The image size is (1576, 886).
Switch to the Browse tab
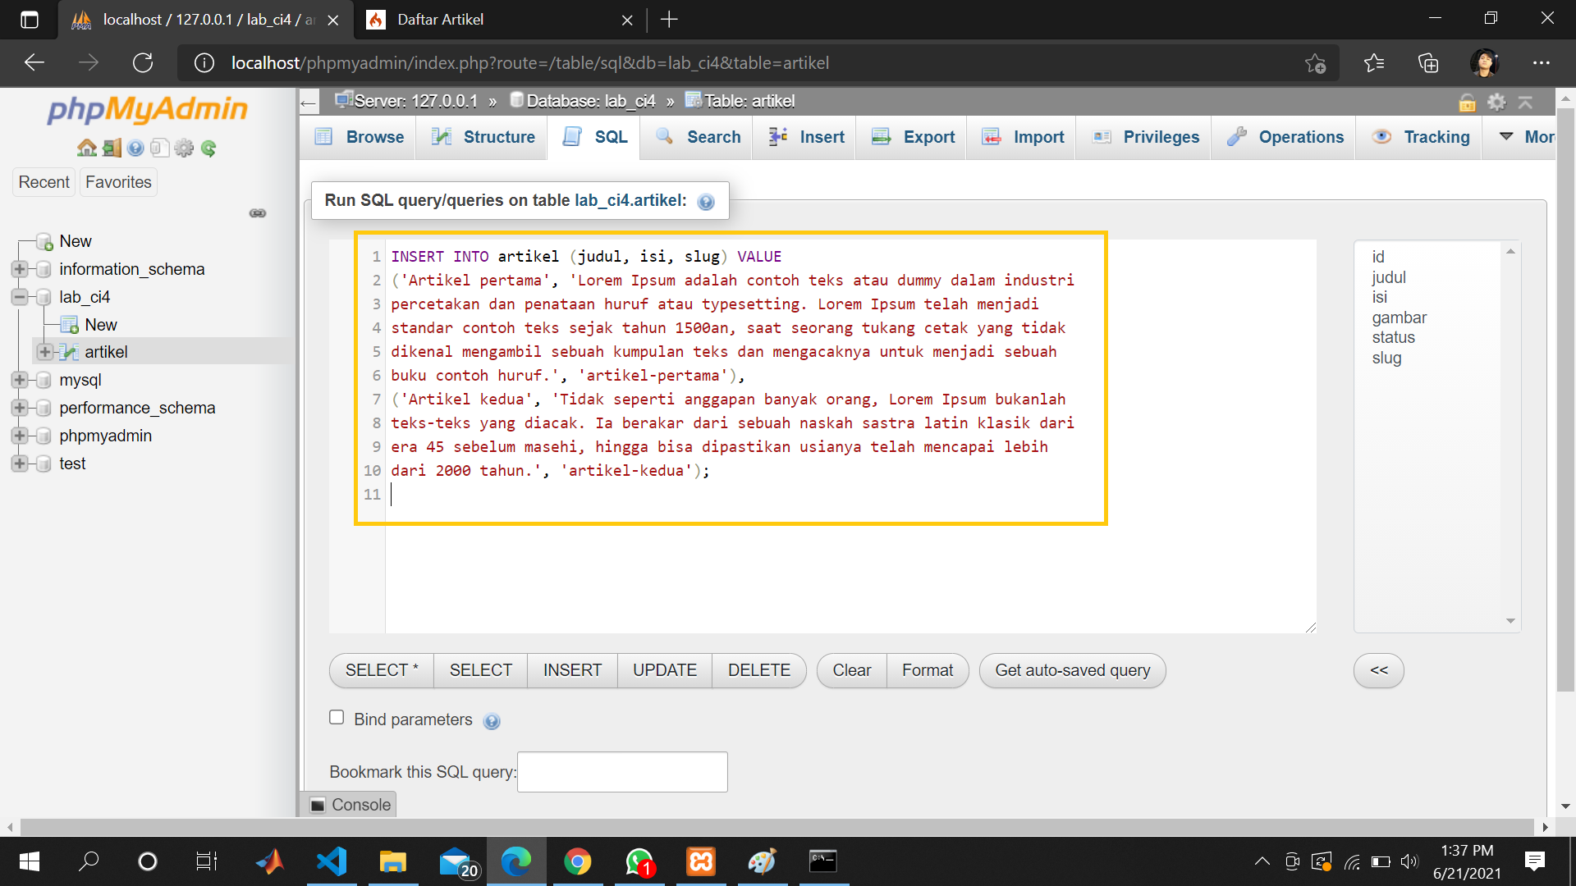(373, 137)
